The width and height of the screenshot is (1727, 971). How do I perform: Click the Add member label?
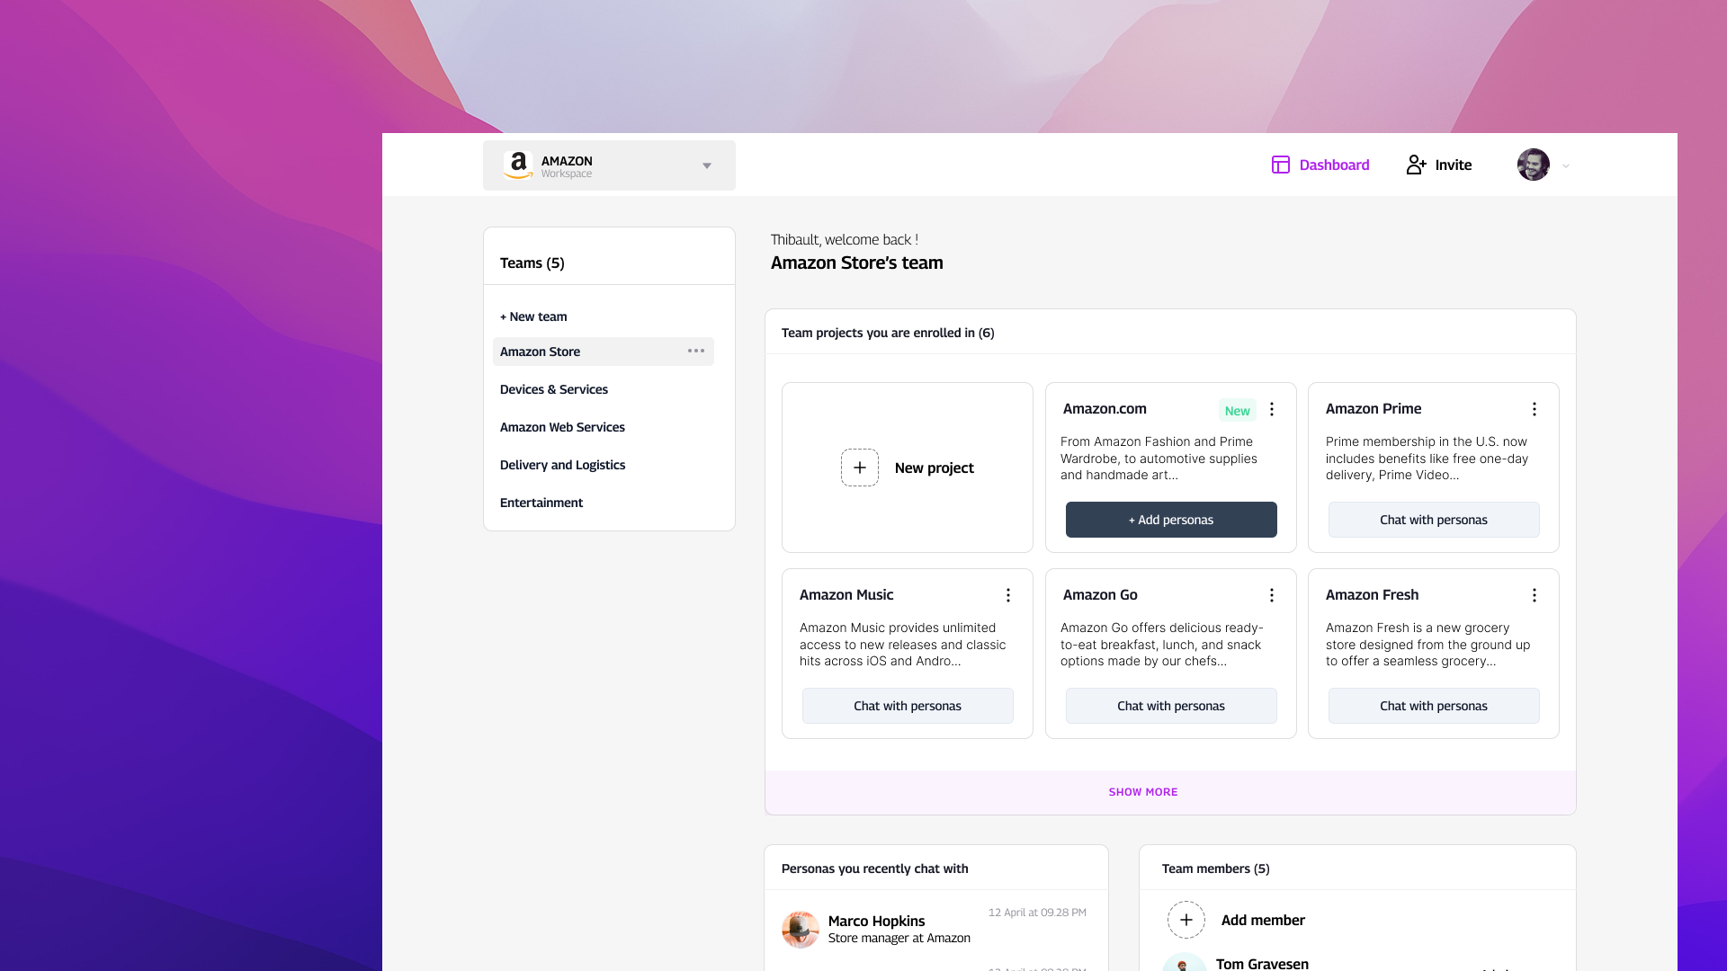pyautogui.click(x=1263, y=920)
